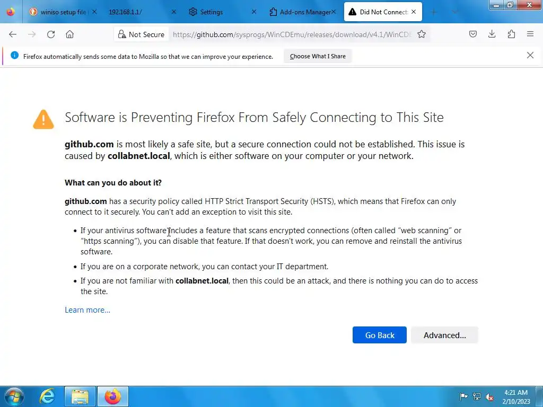The height and width of the screenshot is (407, 543).
Task: Expand the list all tabs dropdown
Action: point(454,12)
